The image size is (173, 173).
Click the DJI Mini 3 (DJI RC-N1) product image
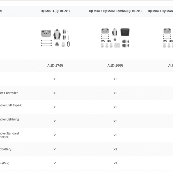[55, 38]
